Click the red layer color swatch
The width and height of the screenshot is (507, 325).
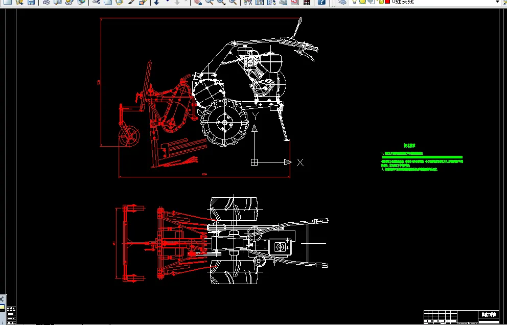[x=387, y=2]
